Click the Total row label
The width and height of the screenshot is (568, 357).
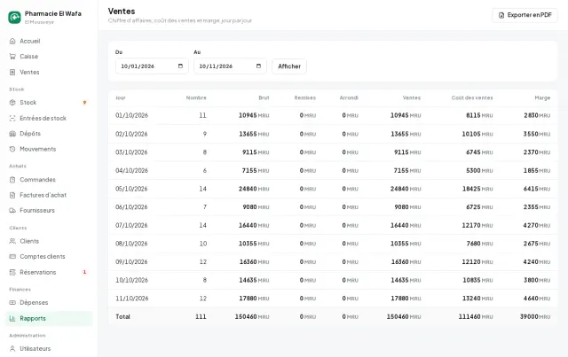122,316
